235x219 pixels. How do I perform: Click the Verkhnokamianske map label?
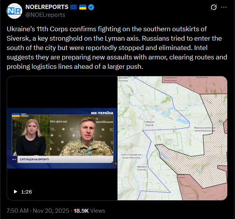[205, 129]
